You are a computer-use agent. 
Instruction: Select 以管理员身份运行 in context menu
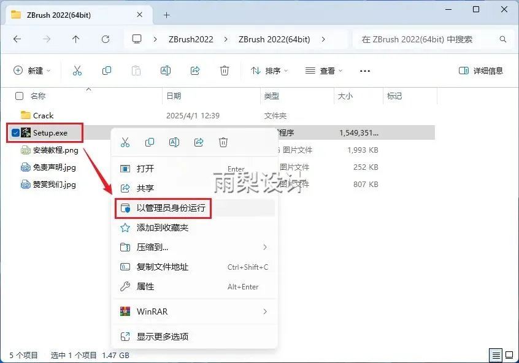pyautogui.click(x=194, y=208)
